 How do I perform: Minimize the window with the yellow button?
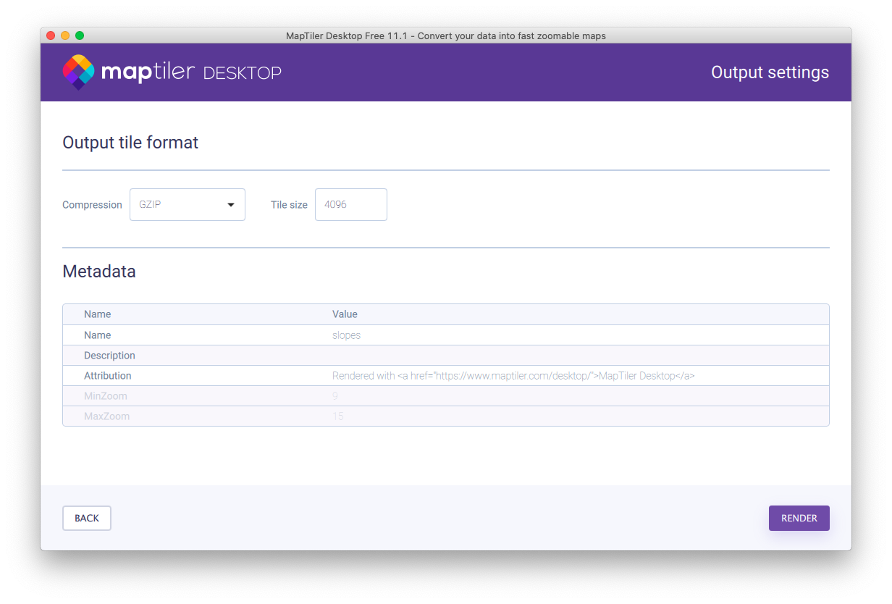(x=65, y=35)
